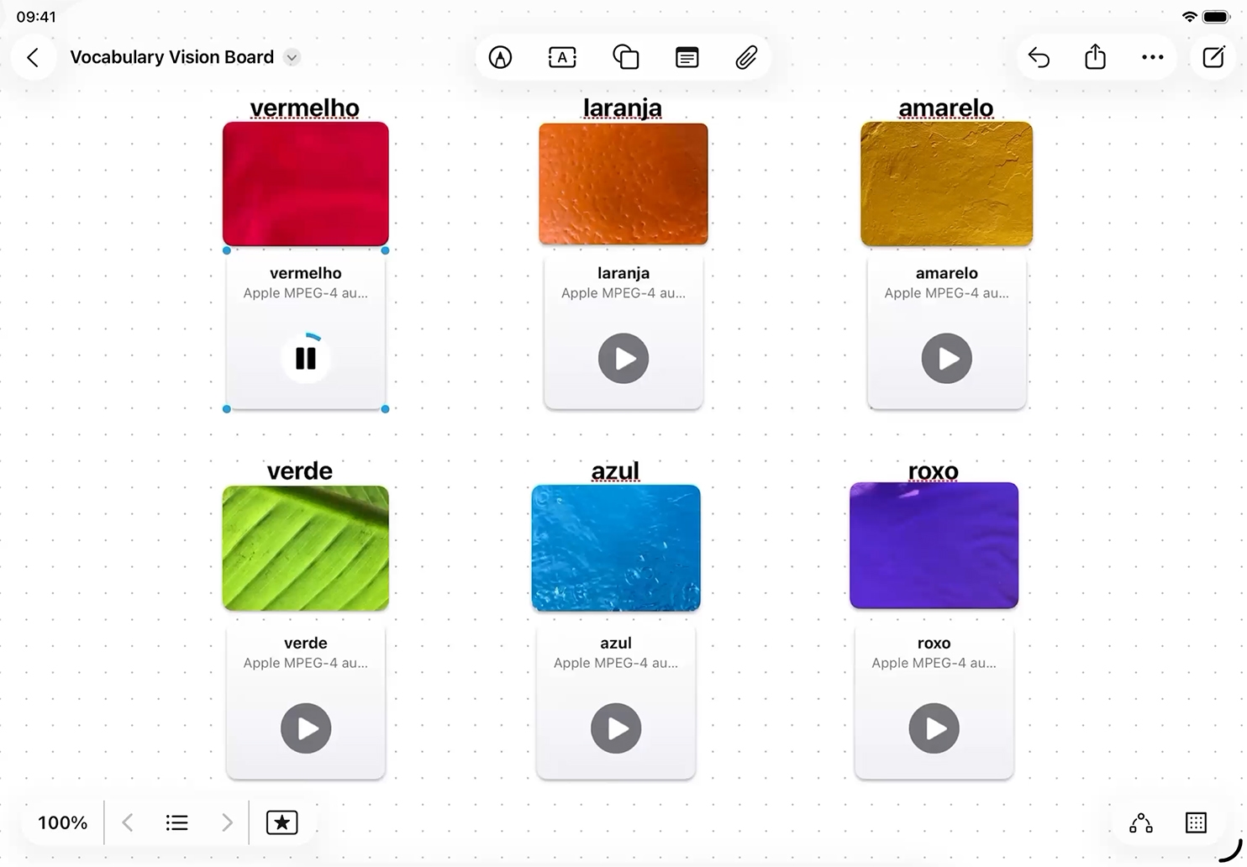Play the azul audio clip
The image size is (1247, 867).
point(616,728)
